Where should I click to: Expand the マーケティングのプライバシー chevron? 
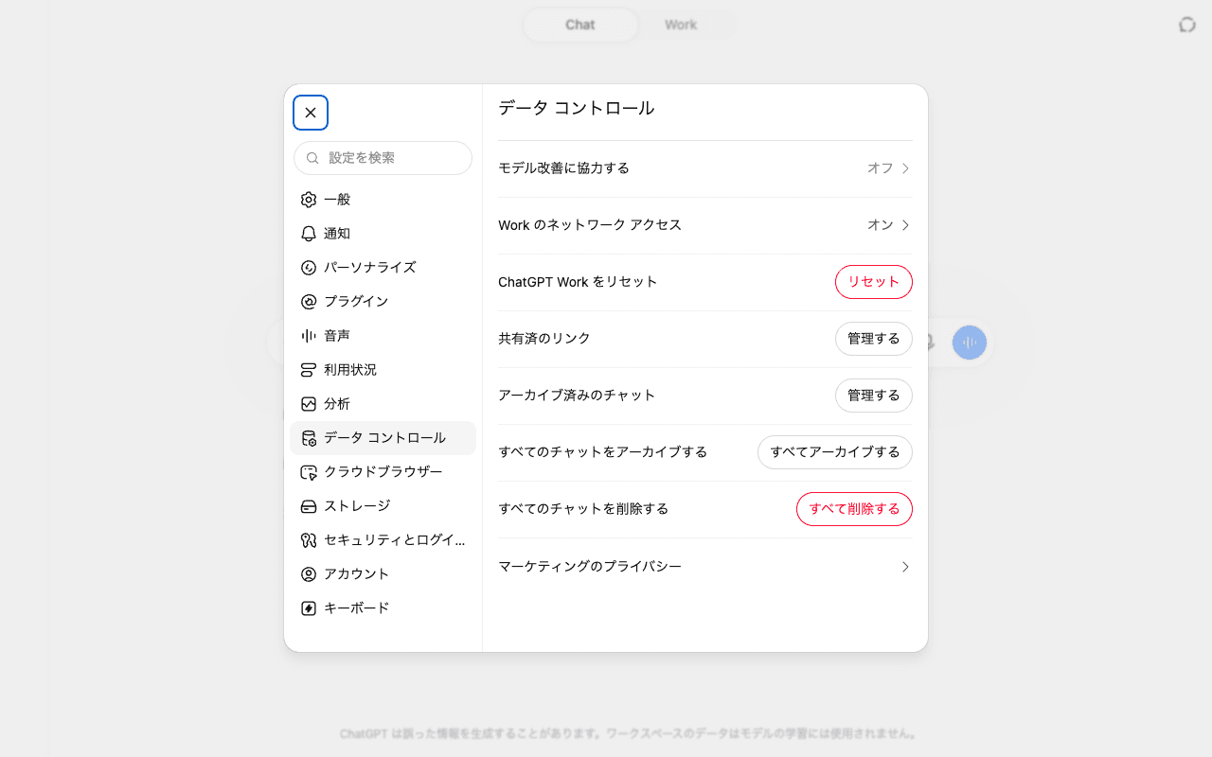(x=905, y=567)
